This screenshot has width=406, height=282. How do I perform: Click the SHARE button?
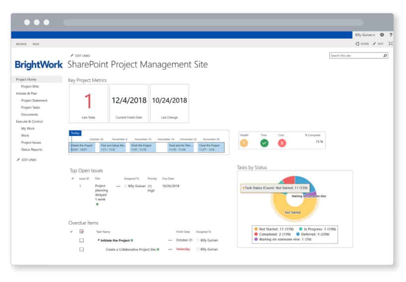click(362, 44)
